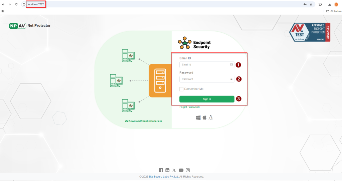Focus the Email Id input field
Image resolution: width=342 pixels, height=181 pixels.
tap(204, 65)
